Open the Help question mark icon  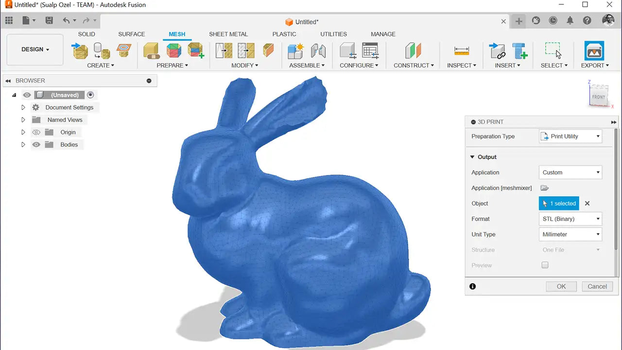[587, 20]
